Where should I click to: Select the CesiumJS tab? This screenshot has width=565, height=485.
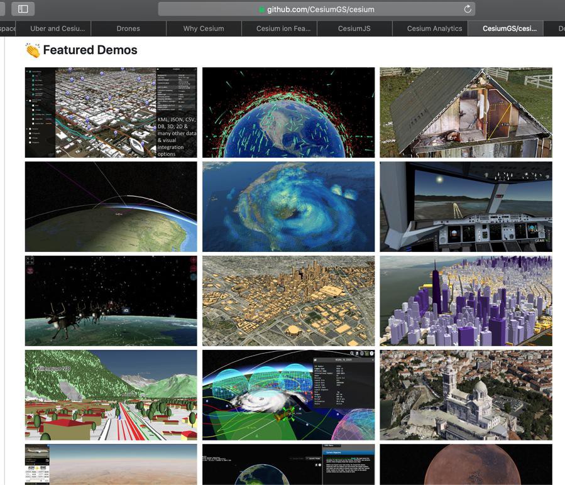pyautogui.click(x=354, y=28)
